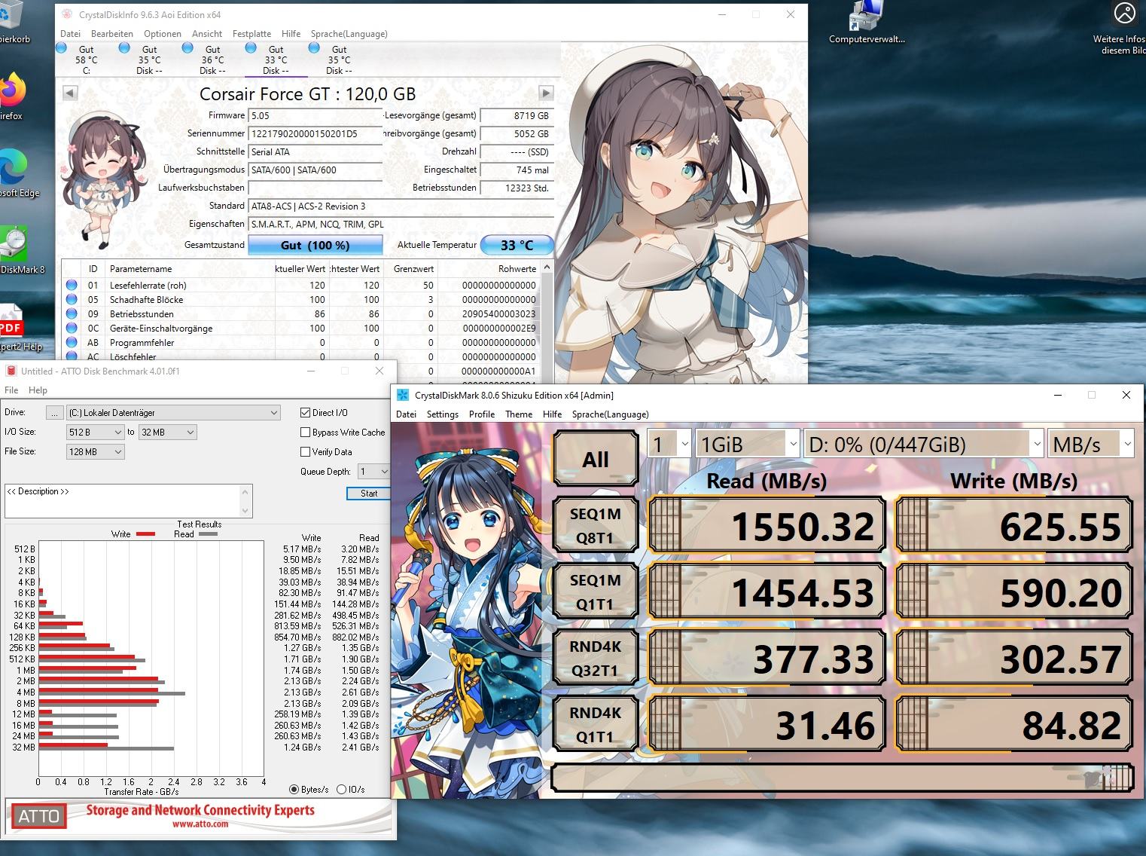Open Optionen menu in CrystalDiskInfo
Image resolution: width=1146 pixels, height=856 pixels.
click(163, 33)
